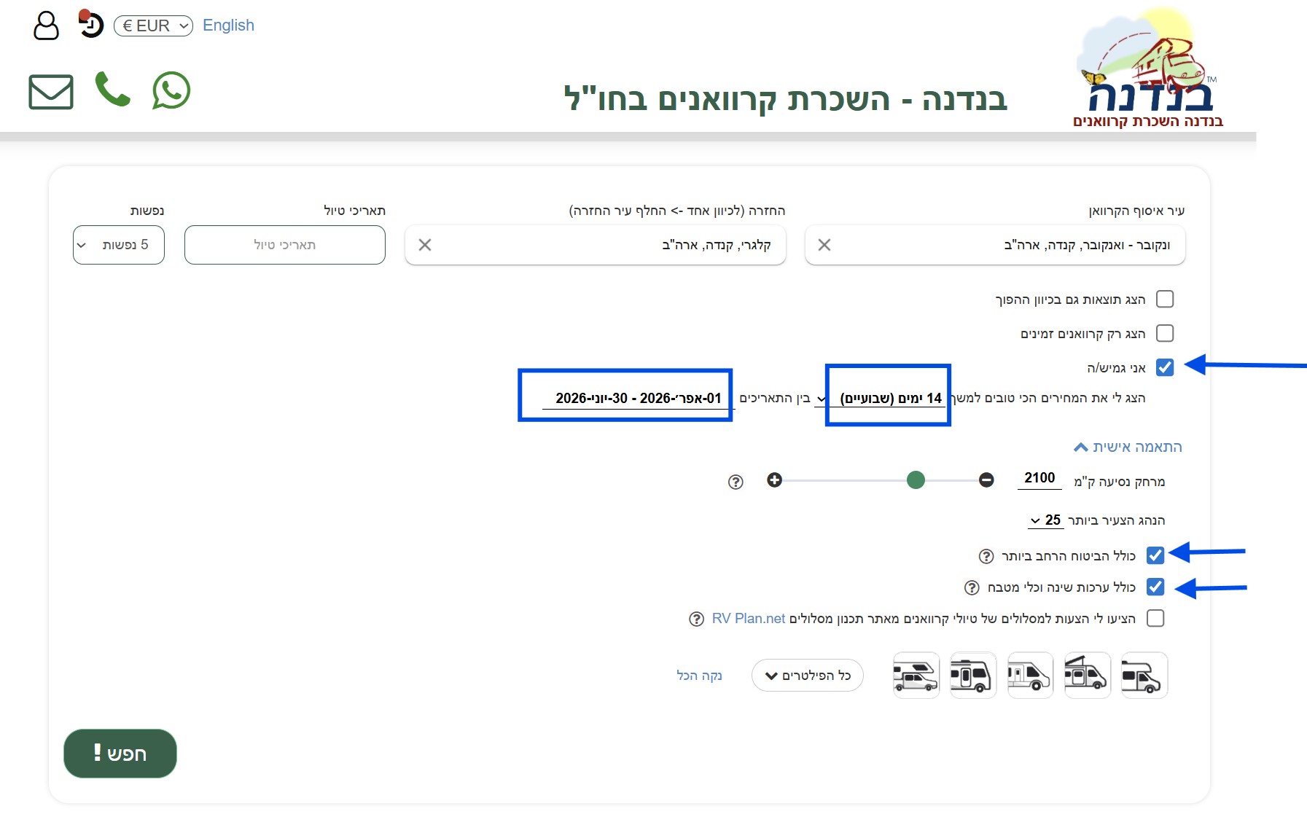Clear the Calgary return city field
Image resolution: width=1307 pixels, height=833 pixels.
[x=425, y=245]
